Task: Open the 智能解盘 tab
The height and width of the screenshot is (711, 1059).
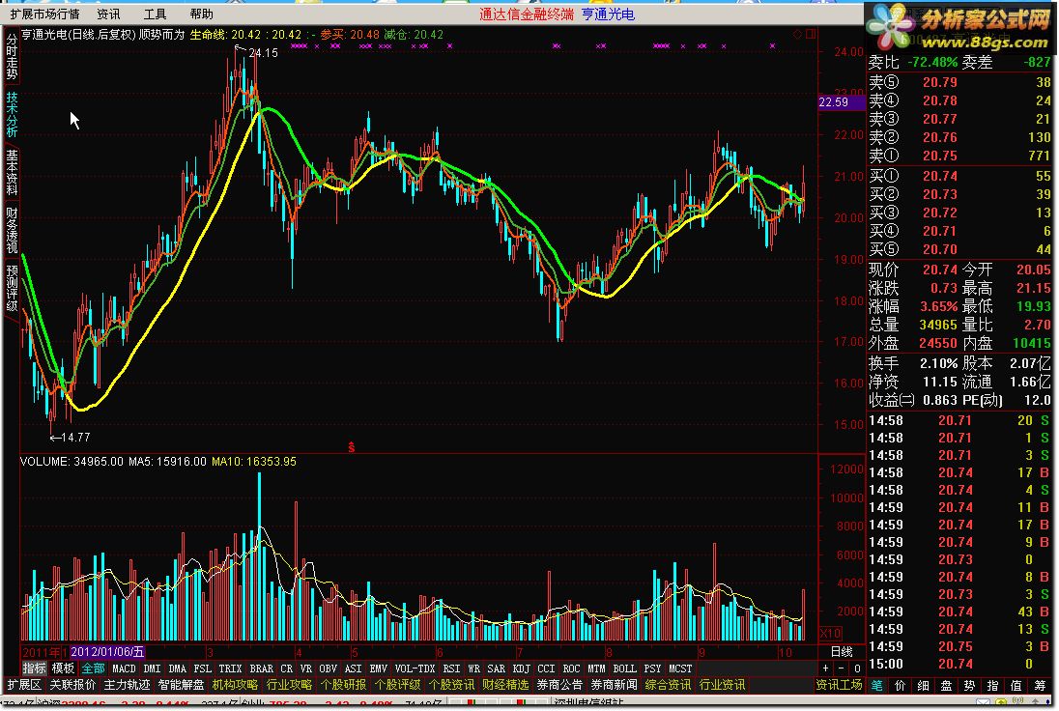Action: pyautogui.click(x=181, y=685)
